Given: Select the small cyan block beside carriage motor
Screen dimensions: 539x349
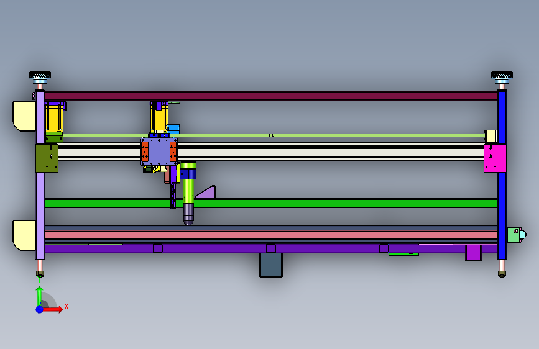Looking at the screenshot, I should click(173, 129).
